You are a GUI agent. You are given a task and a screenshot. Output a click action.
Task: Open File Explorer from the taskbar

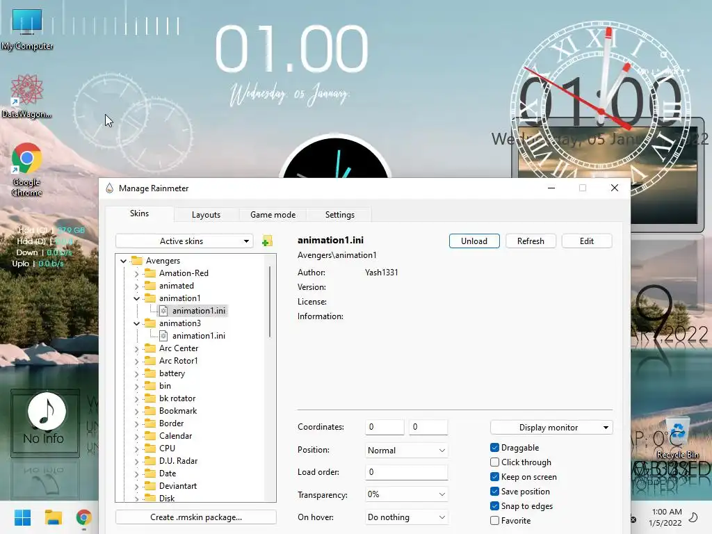click(x=53, y=517)
